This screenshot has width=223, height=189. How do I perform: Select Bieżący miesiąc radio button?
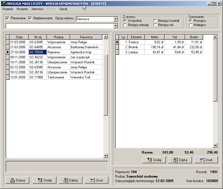(125, 25)
